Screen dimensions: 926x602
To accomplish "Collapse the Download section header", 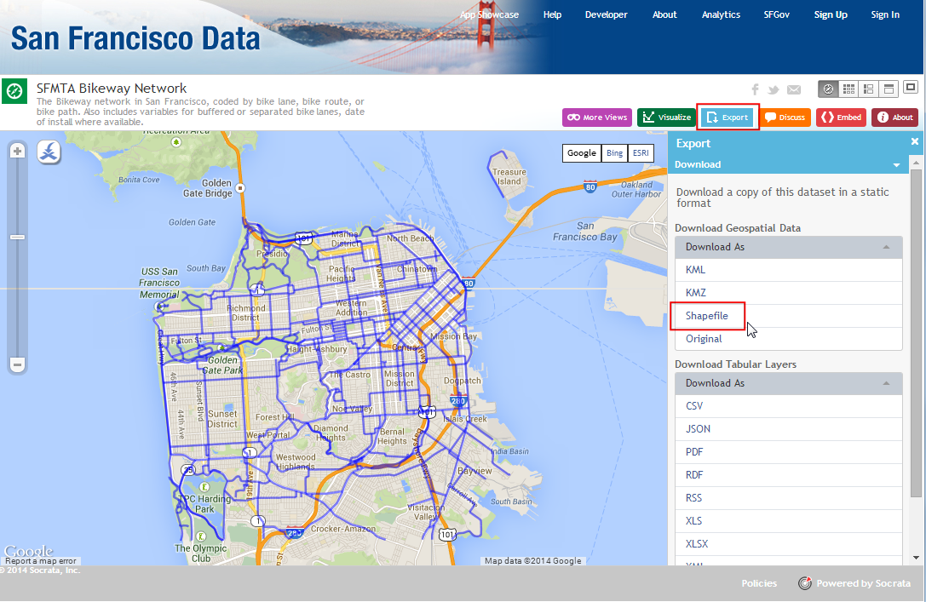I will coord(895,164).
